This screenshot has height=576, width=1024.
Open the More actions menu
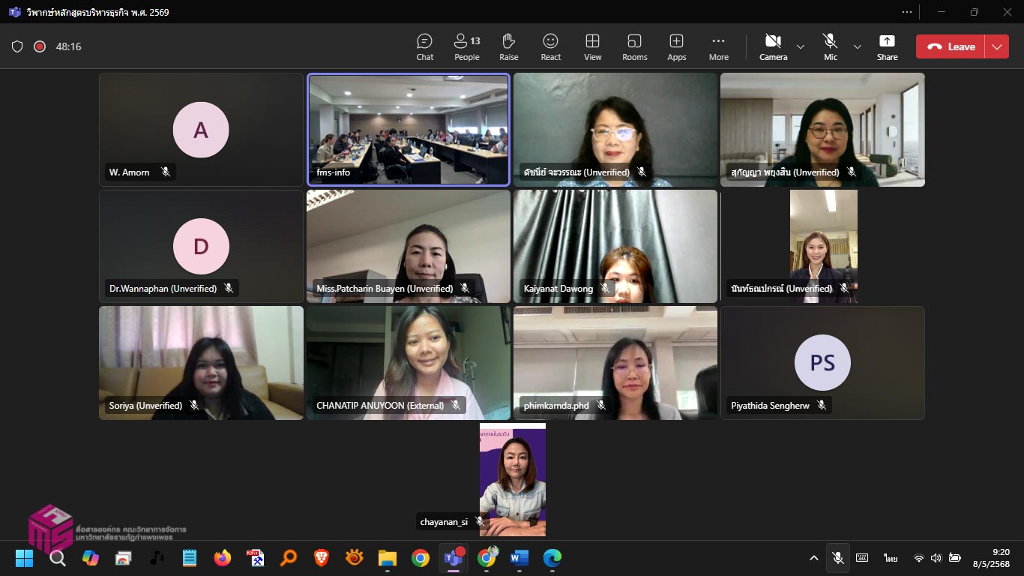point(718,46)
